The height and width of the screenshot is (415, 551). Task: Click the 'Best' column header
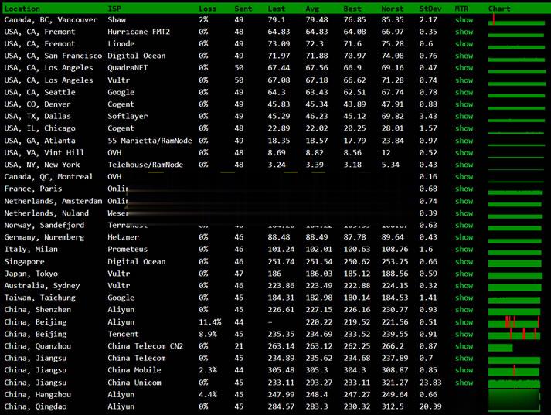[352, 9]
